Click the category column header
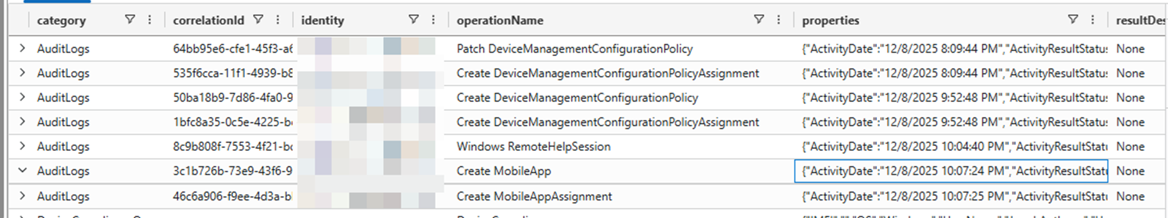The height and width of the screenshot is (218, 1168). pyautogui.click(x=61, y=20)
